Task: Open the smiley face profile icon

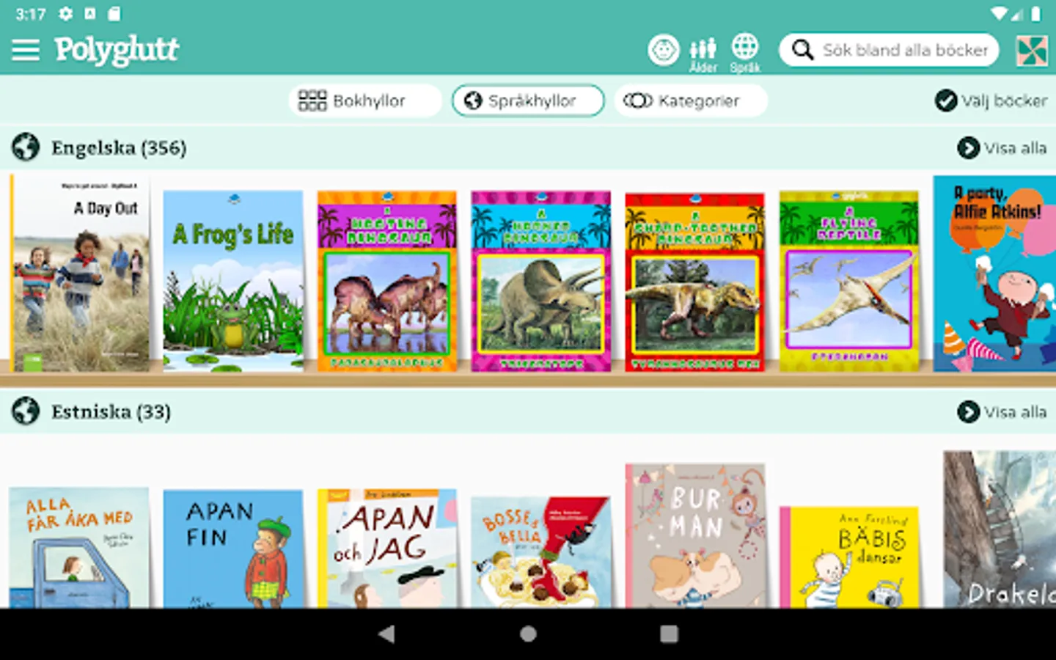Action: [x=664, y=50]
